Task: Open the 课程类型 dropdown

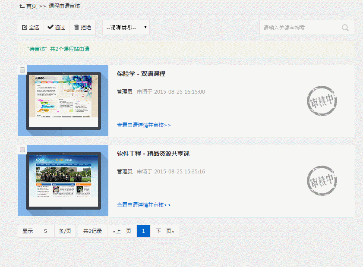Action: [126, 28]
